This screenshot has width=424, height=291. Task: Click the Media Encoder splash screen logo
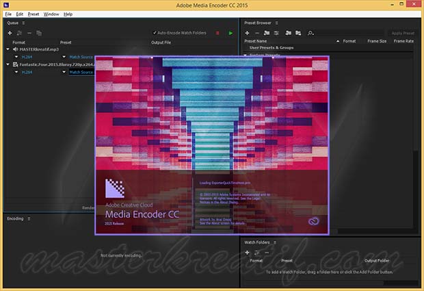click(x=115, y=188)
